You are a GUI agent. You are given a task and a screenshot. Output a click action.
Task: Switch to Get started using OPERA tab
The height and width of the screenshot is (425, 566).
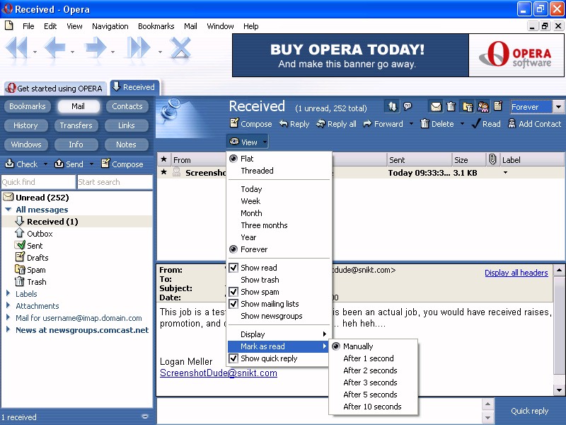(55, 88)
